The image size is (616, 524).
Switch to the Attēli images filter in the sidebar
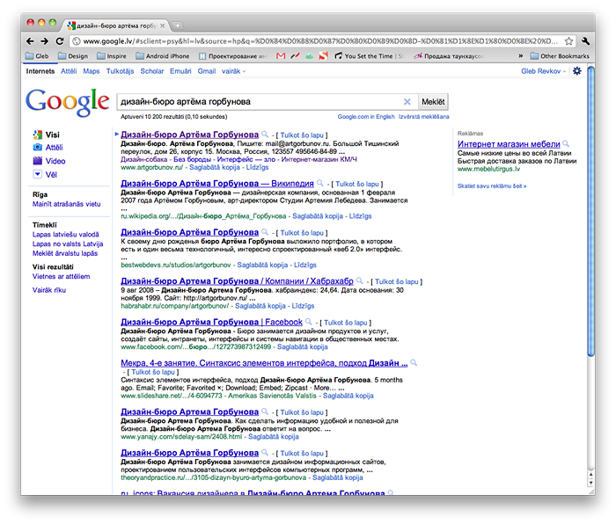[x=54, y=148]
